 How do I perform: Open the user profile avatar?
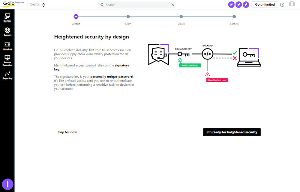tap(292, 5)
